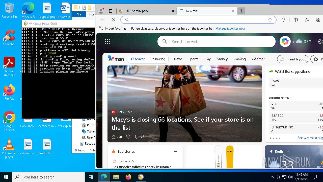Select logpack.png desktop file
This screenshot has width=323, height=182.
point(47,11)
